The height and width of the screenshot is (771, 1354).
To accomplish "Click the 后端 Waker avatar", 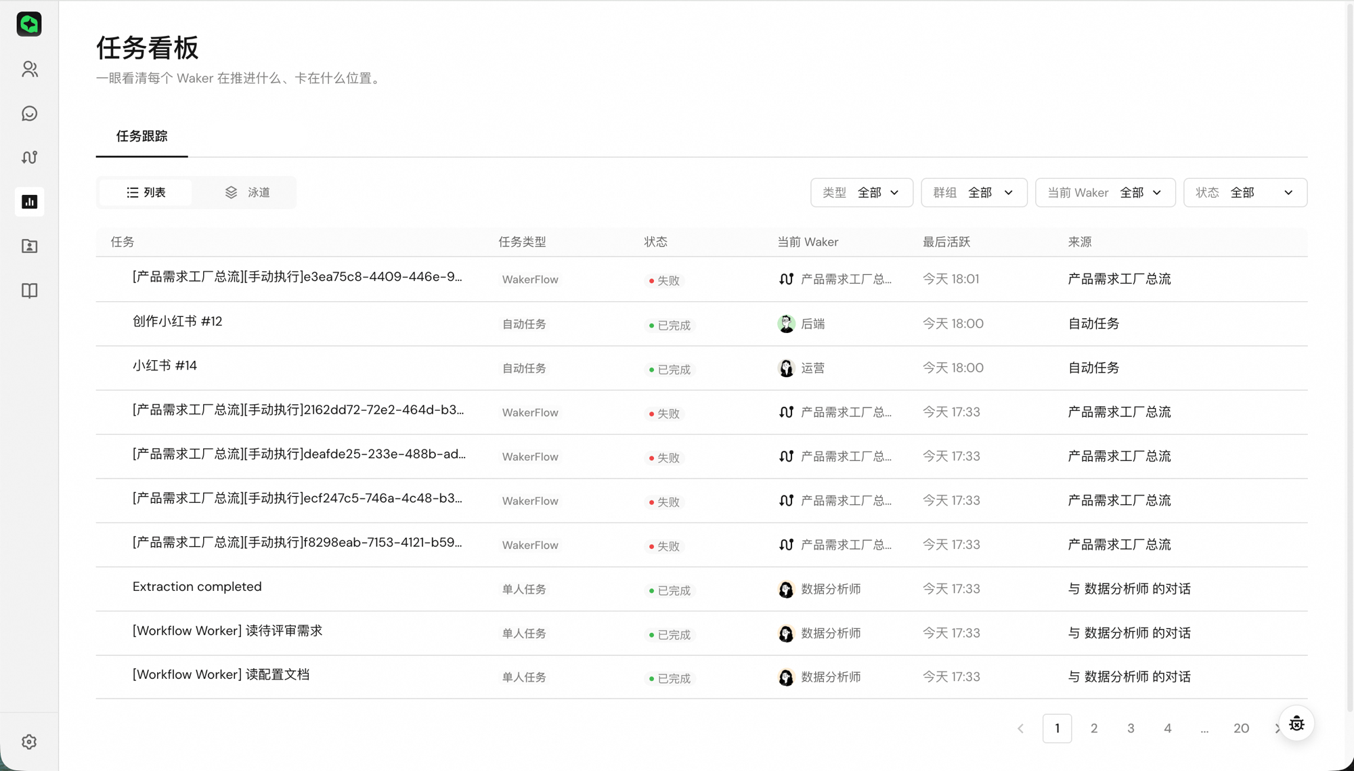I will pyautogui.click(x=786, y=324).
